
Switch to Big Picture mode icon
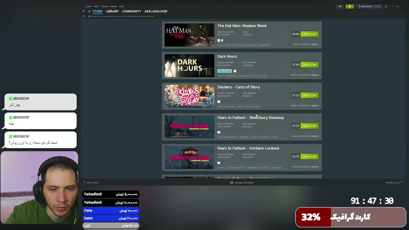(x=386, y=6)
